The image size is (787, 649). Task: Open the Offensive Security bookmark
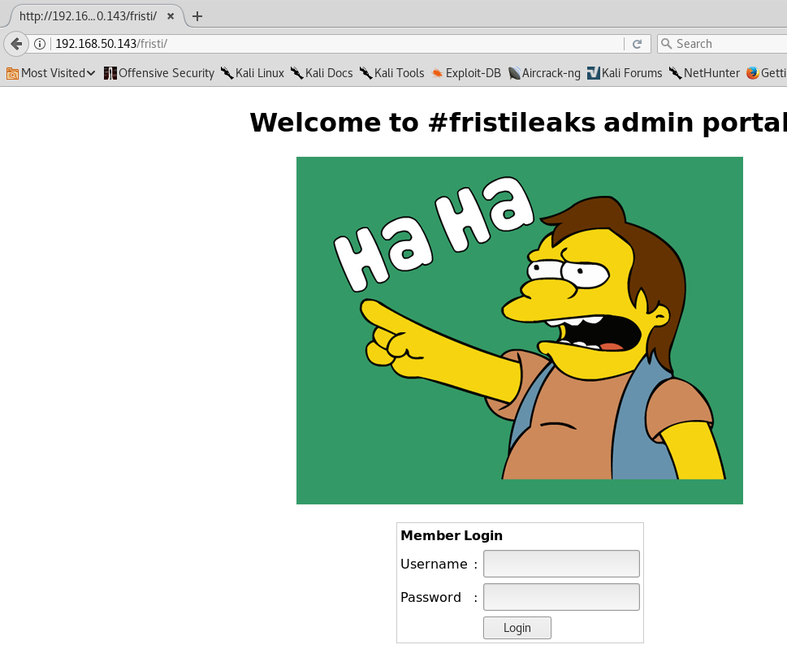click(159, 73)
